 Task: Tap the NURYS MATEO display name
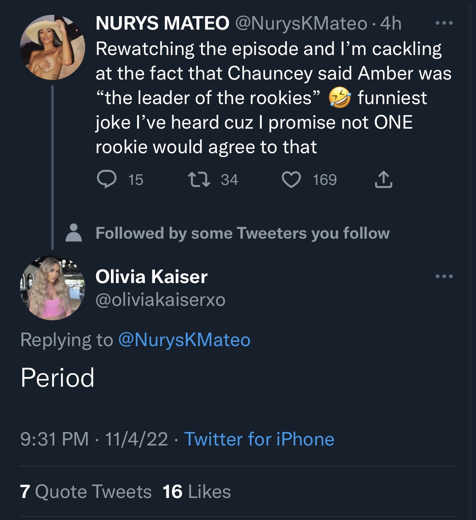coord(163,23)
